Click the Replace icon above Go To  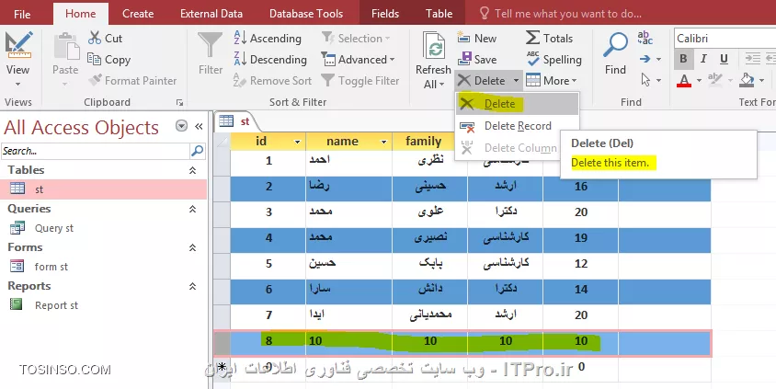point(645,37)
